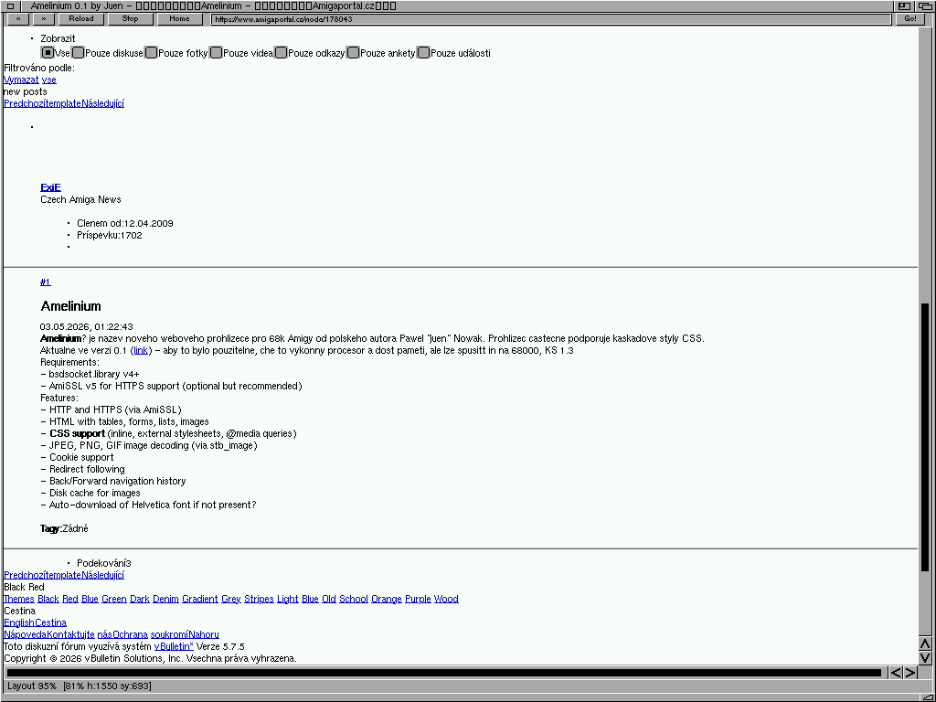Open the 'Ochrana soukromí' link

pyautogui.click(x=150, y=634)
